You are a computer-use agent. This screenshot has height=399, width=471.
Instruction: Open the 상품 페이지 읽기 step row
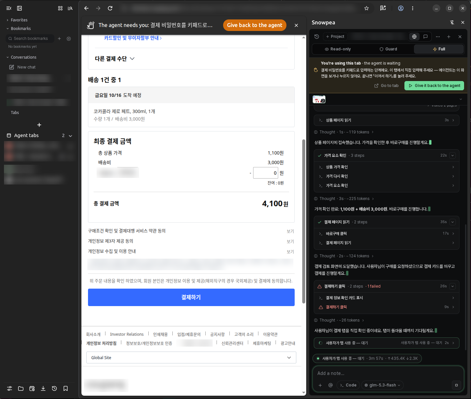pos(387,120)
